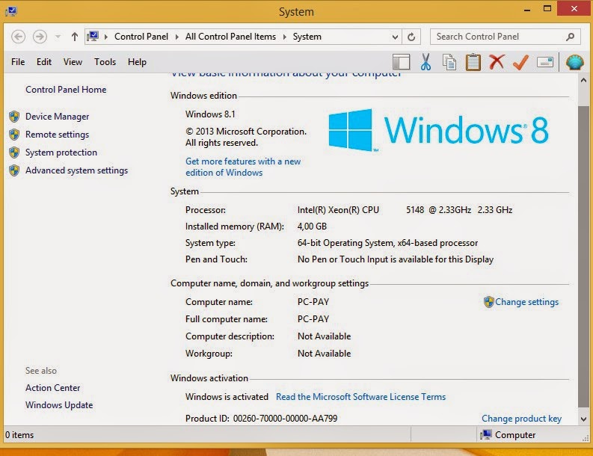Click the Refresh button in address bar
This screenshot has height=456, width=593.
(411, 37)
